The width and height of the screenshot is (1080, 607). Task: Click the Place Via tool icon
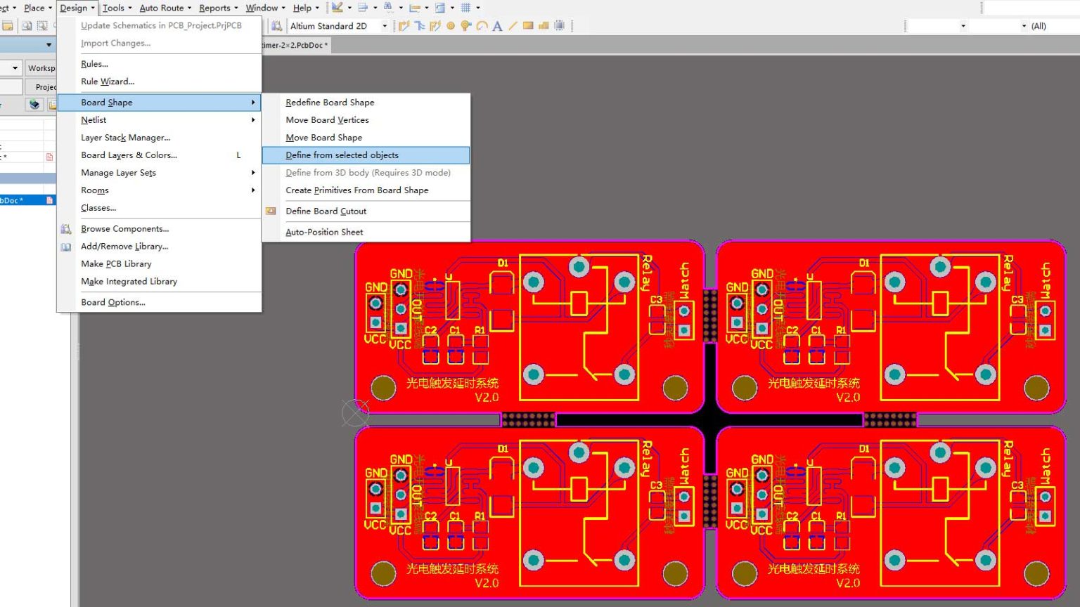coord(466,26)
